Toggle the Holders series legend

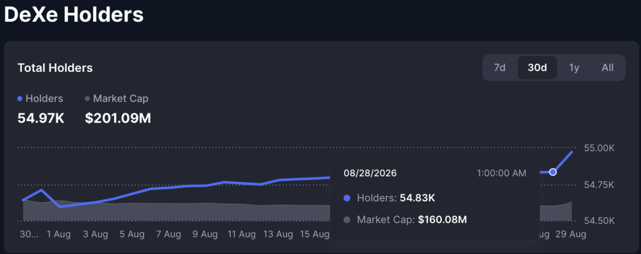[x=41, y=99]
